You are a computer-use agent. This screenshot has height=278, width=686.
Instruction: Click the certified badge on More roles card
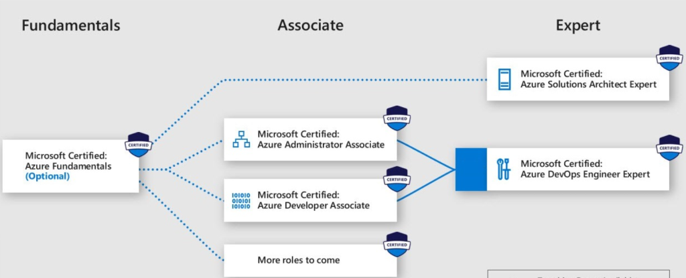(396, 245)
